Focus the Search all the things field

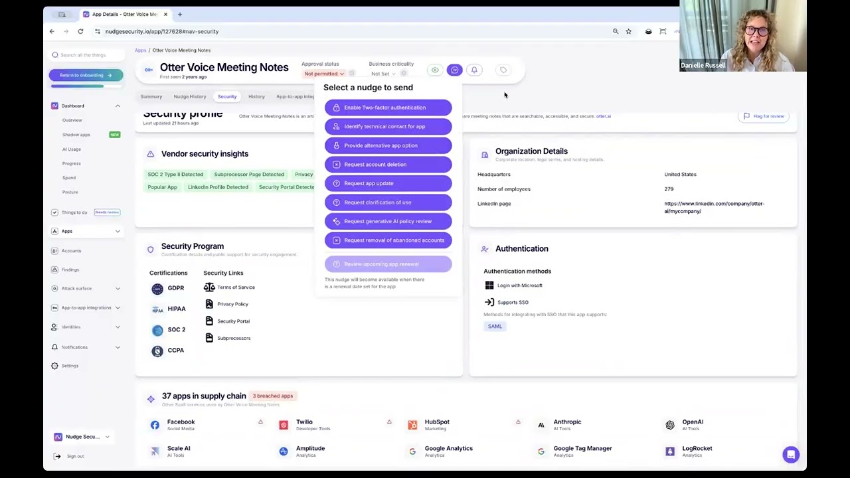(x=86, y=55)
